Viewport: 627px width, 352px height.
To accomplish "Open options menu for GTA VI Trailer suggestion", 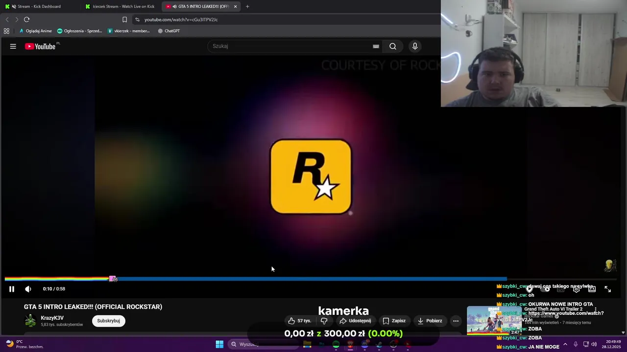I will (596, 309).
